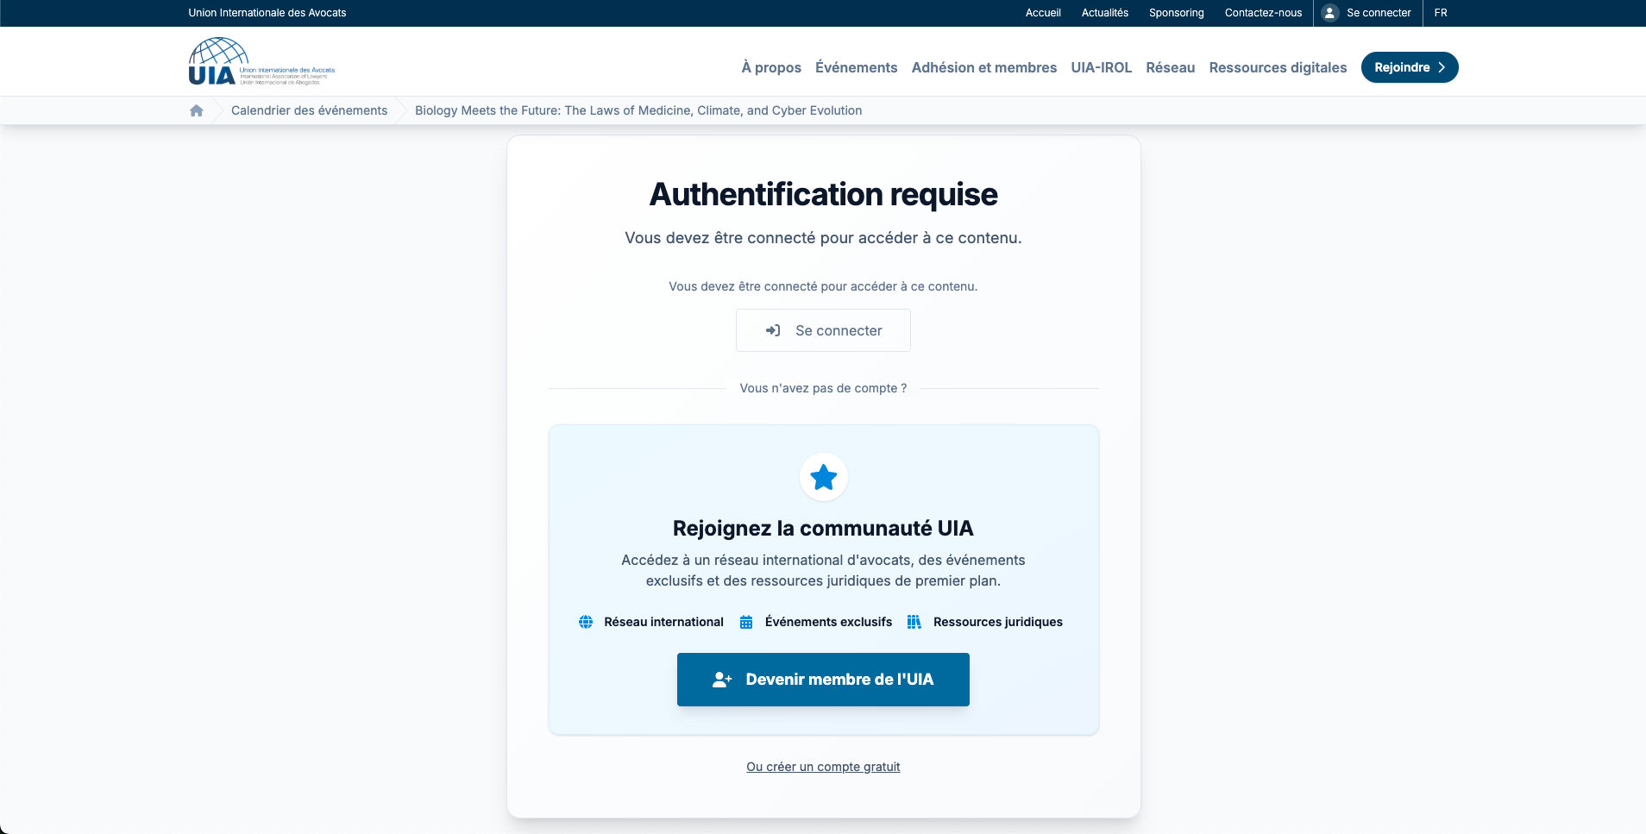Open the FR language selector

tap(1441, 13)
